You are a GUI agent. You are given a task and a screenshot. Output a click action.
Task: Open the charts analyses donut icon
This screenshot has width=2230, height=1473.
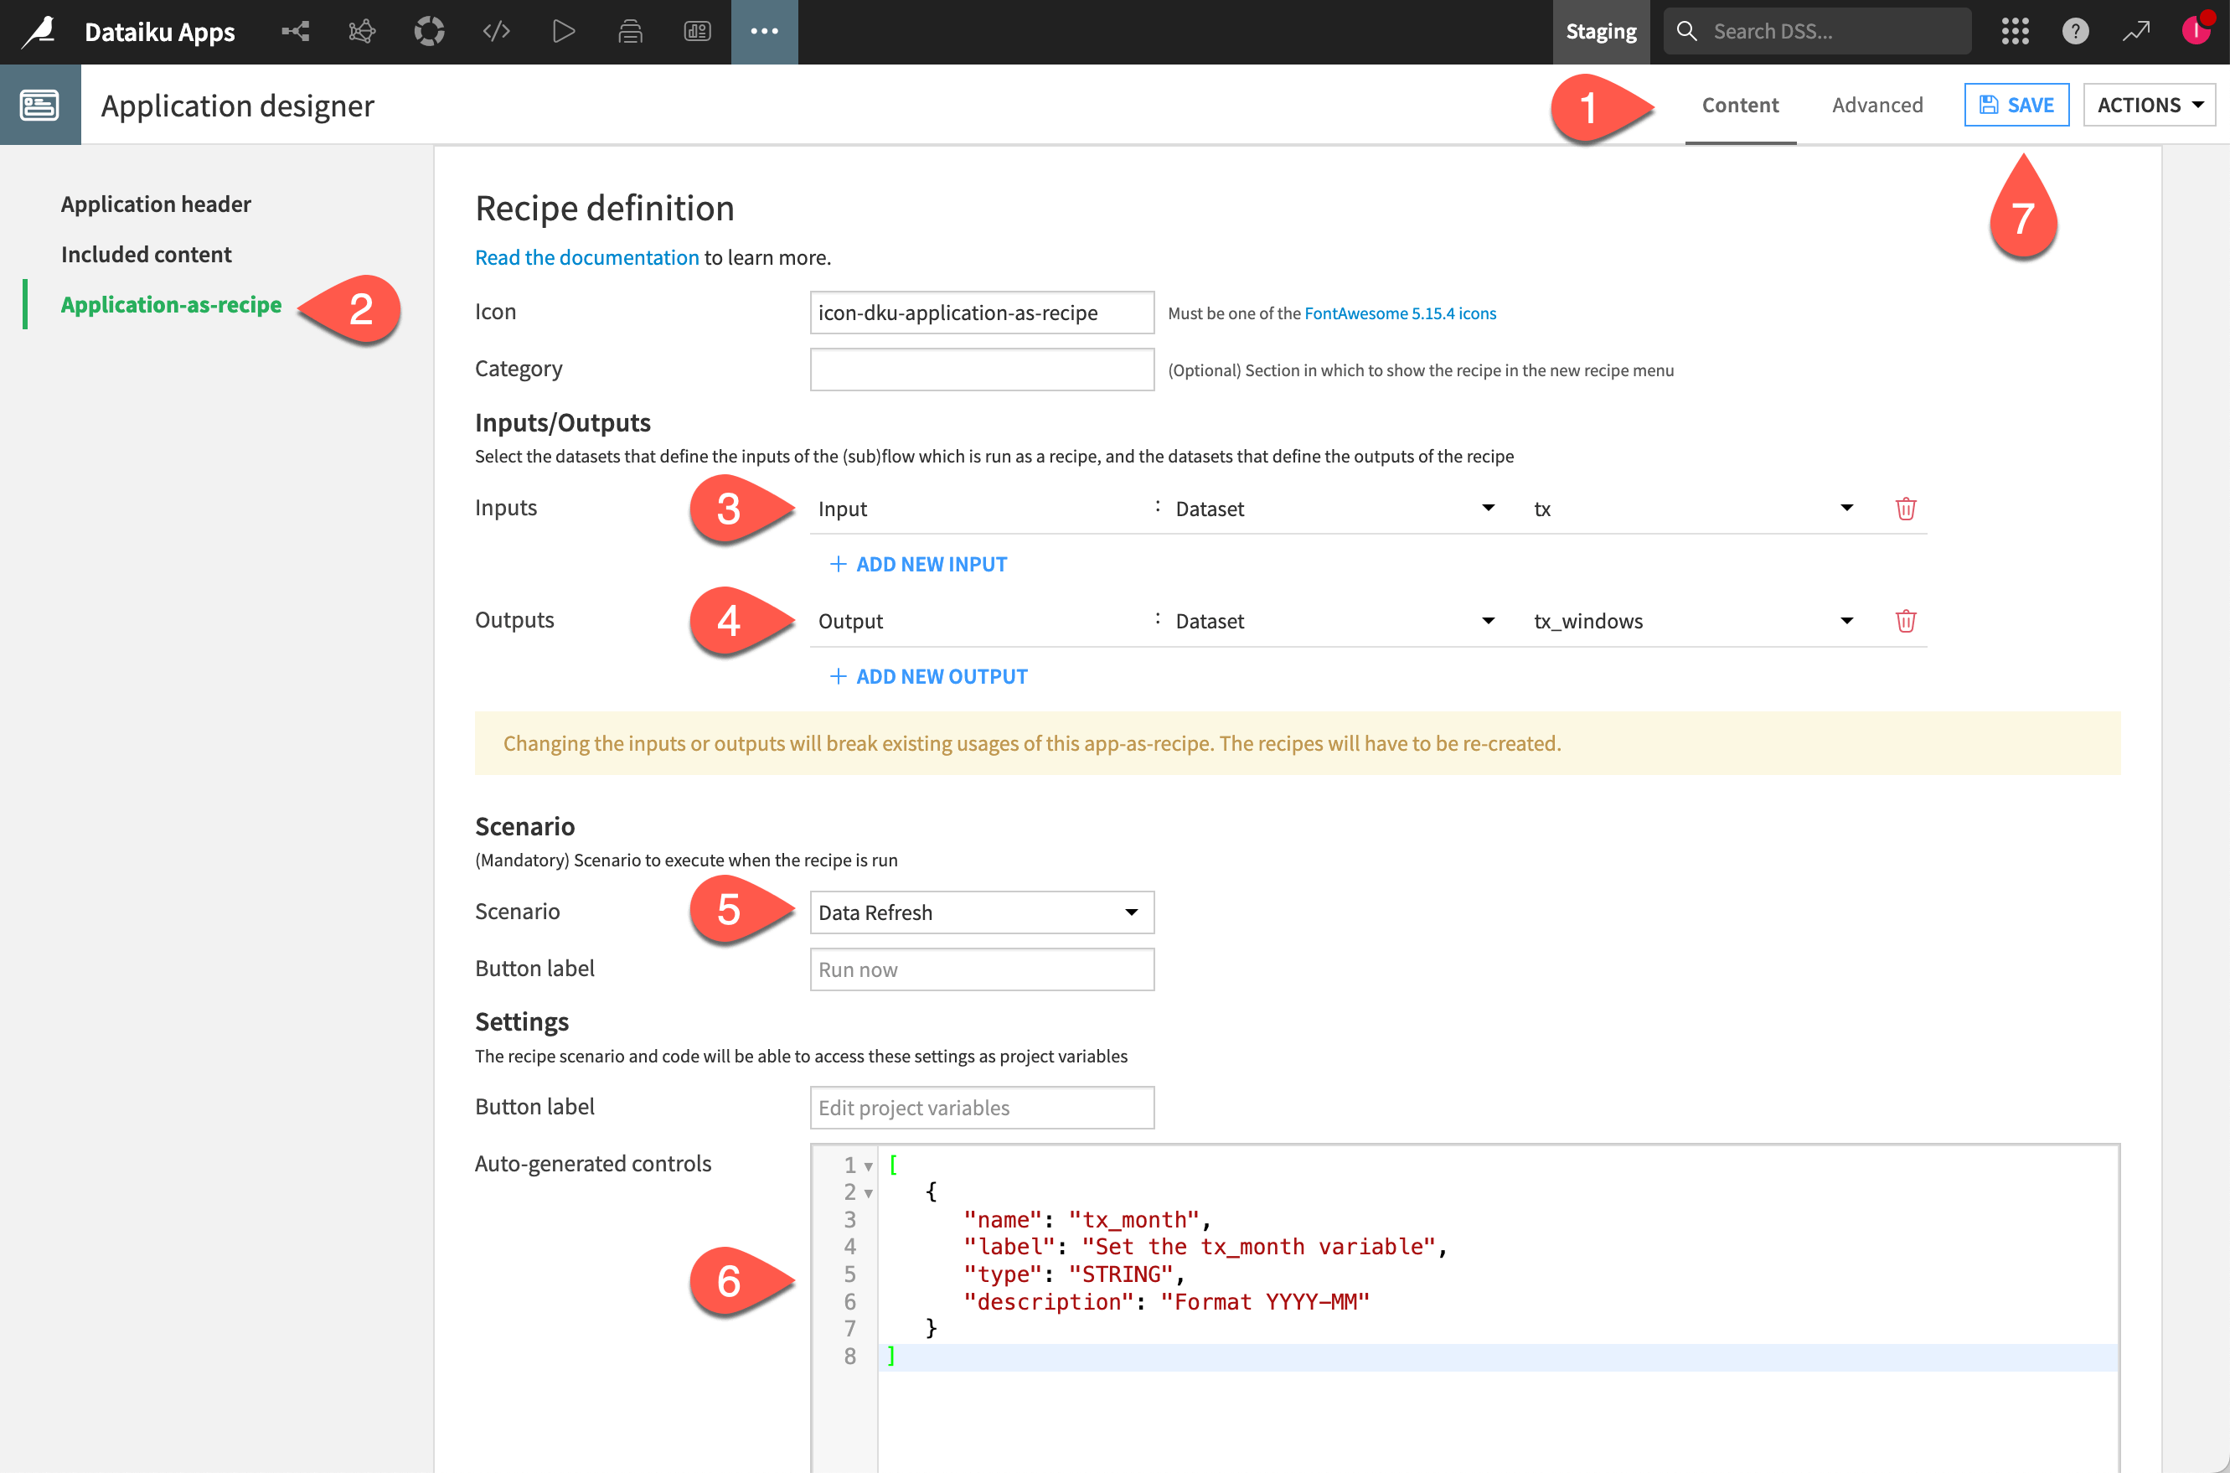[x=429, y=31]
